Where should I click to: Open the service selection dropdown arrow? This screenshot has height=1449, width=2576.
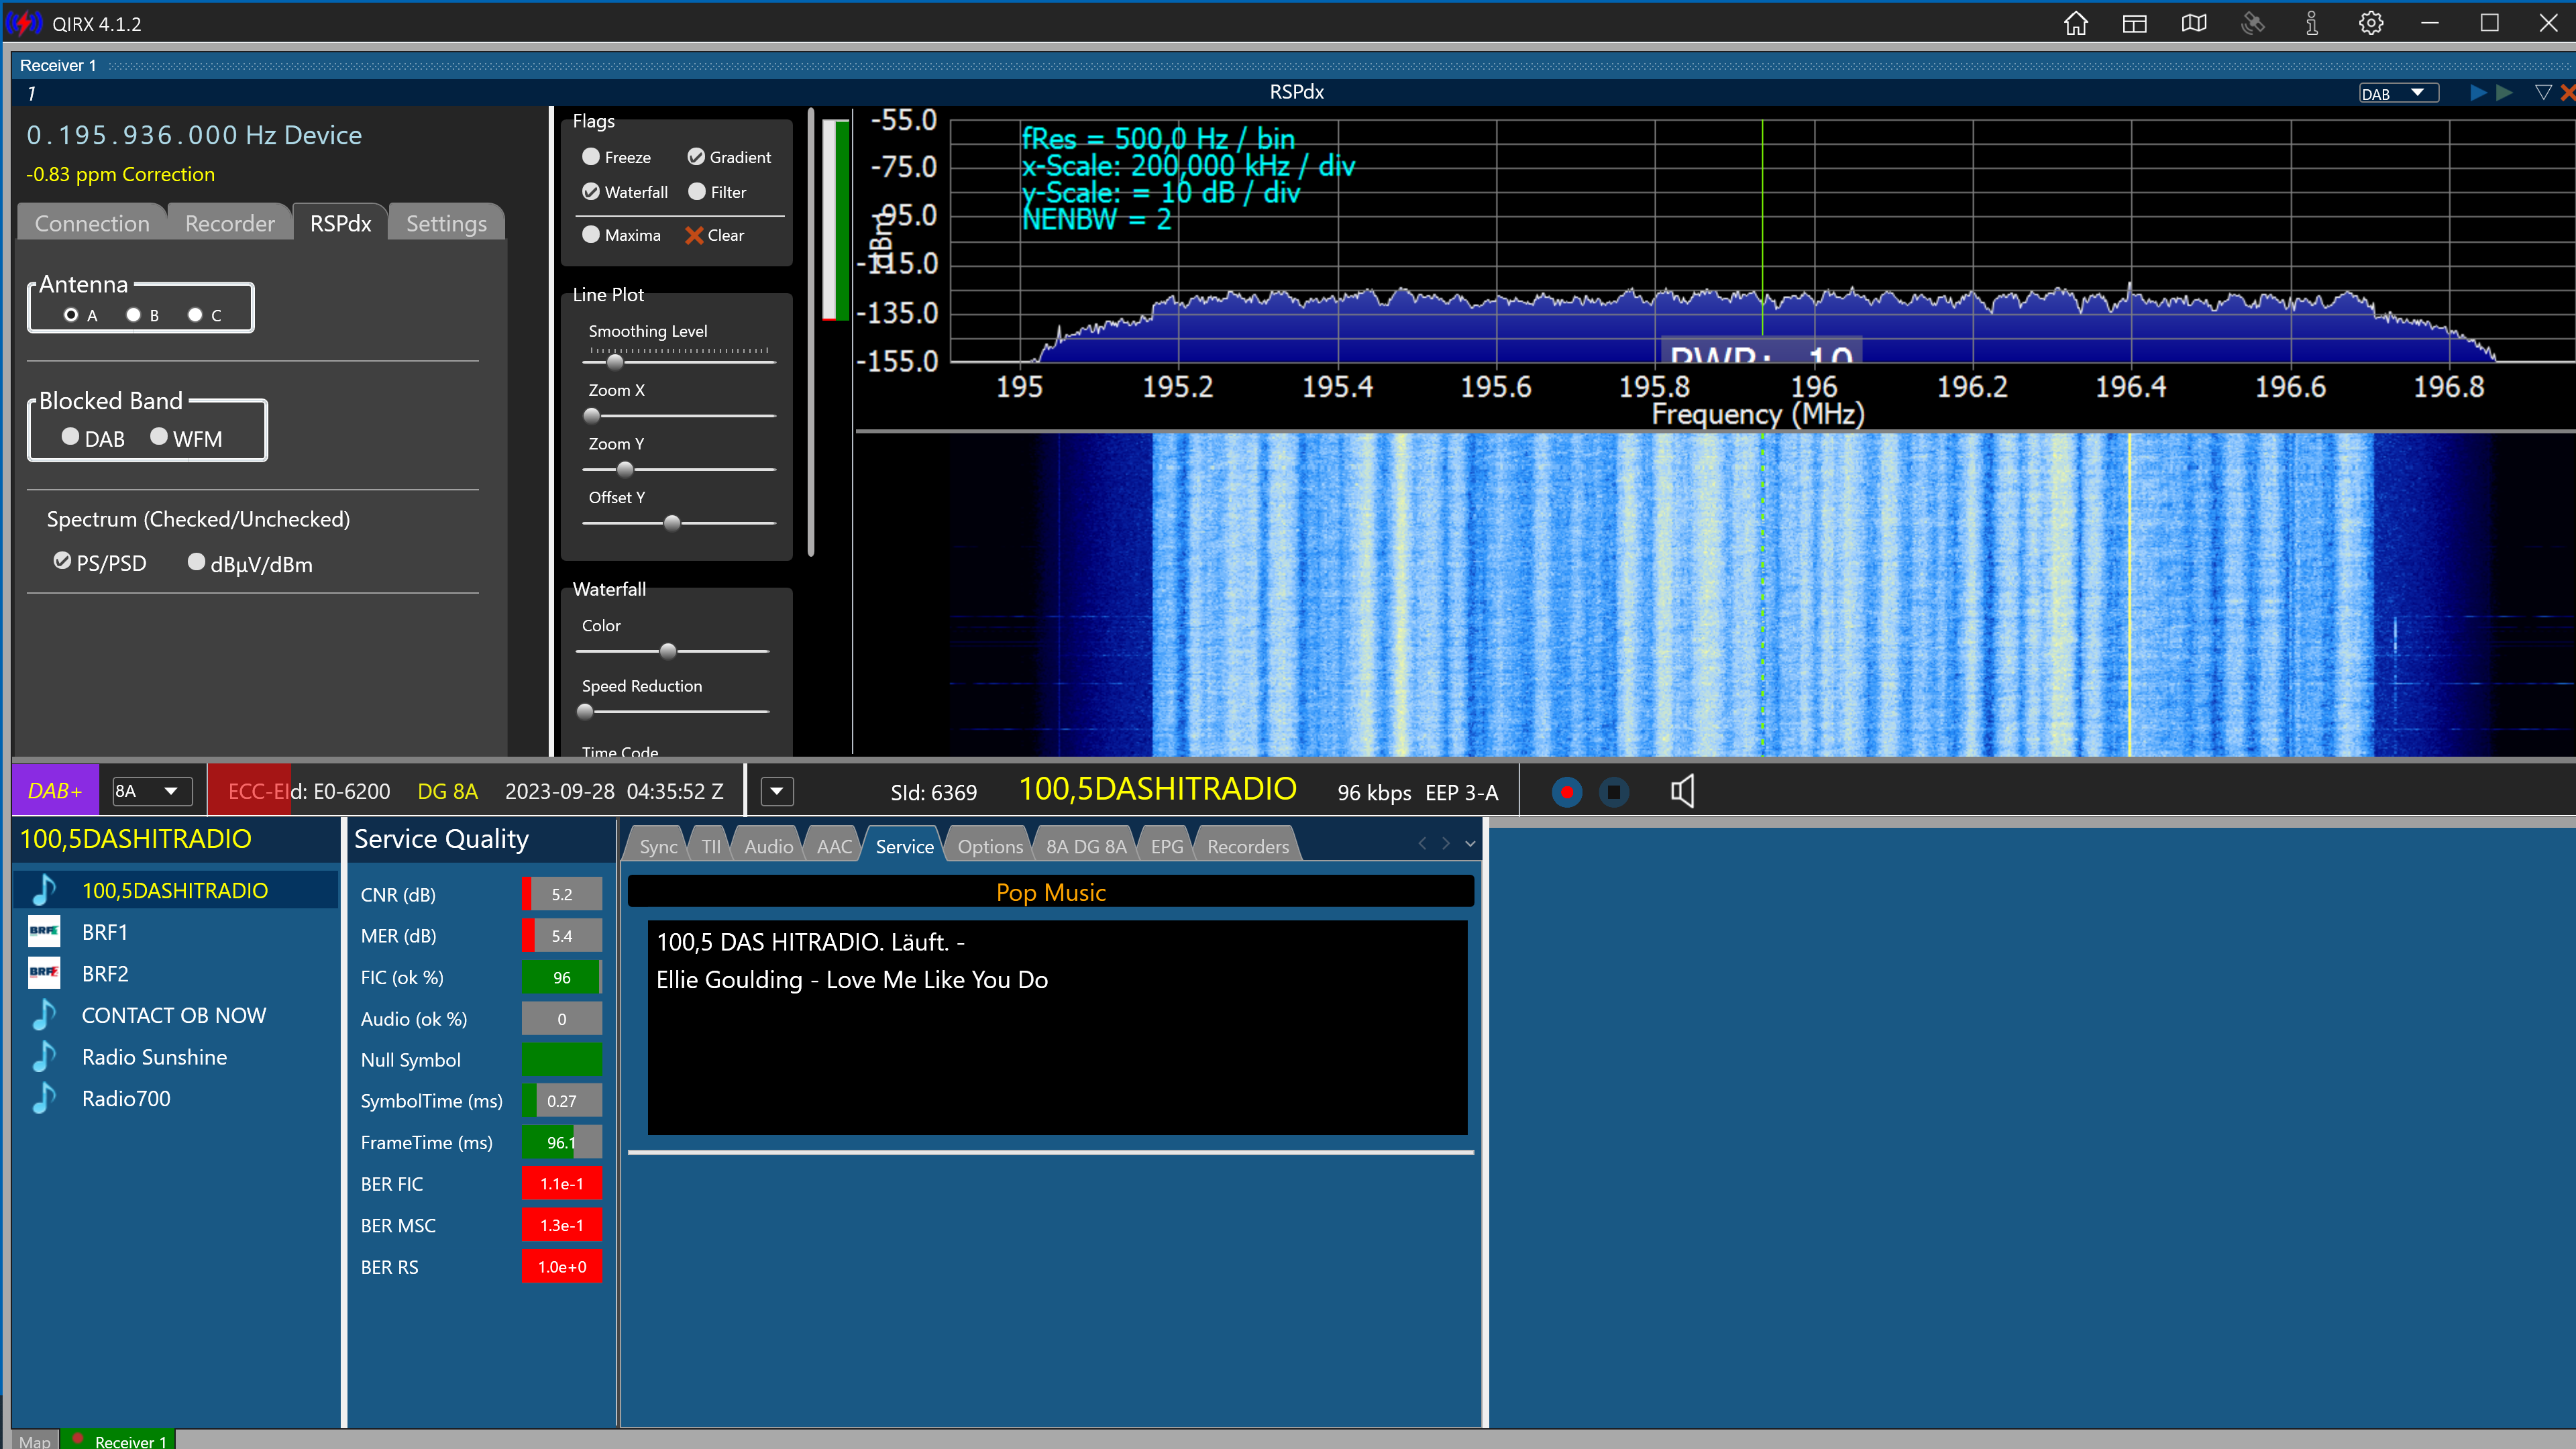pos(776,792)
